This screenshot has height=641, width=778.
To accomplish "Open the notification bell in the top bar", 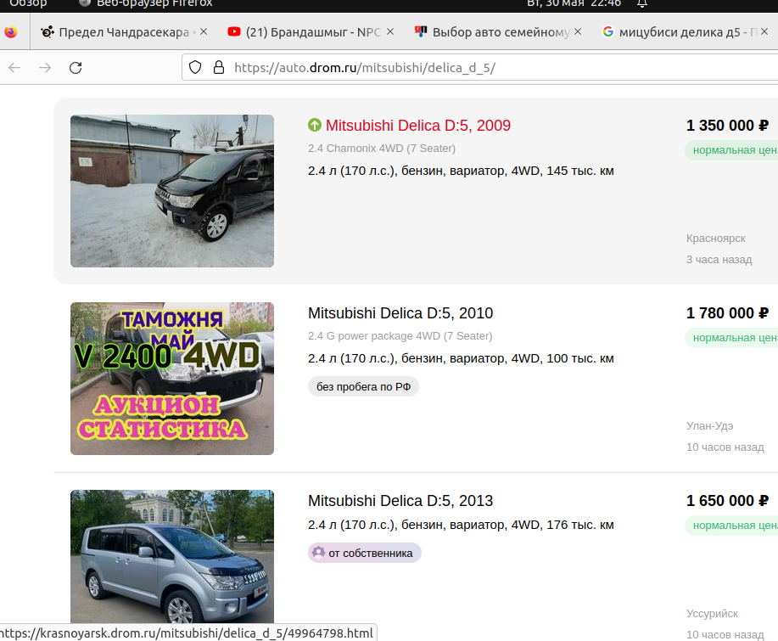I will [x=642, y=3].
